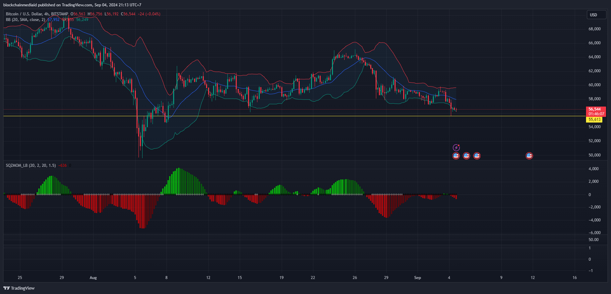Click the -6,000 momentum axis label
Viewport: 611px width, 294px height.
coord(595,233)
